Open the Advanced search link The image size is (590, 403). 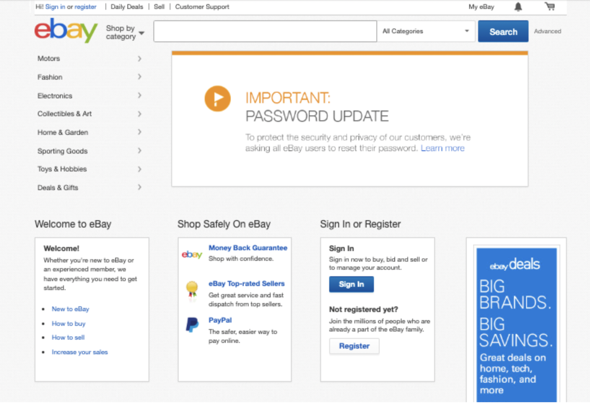547,31
